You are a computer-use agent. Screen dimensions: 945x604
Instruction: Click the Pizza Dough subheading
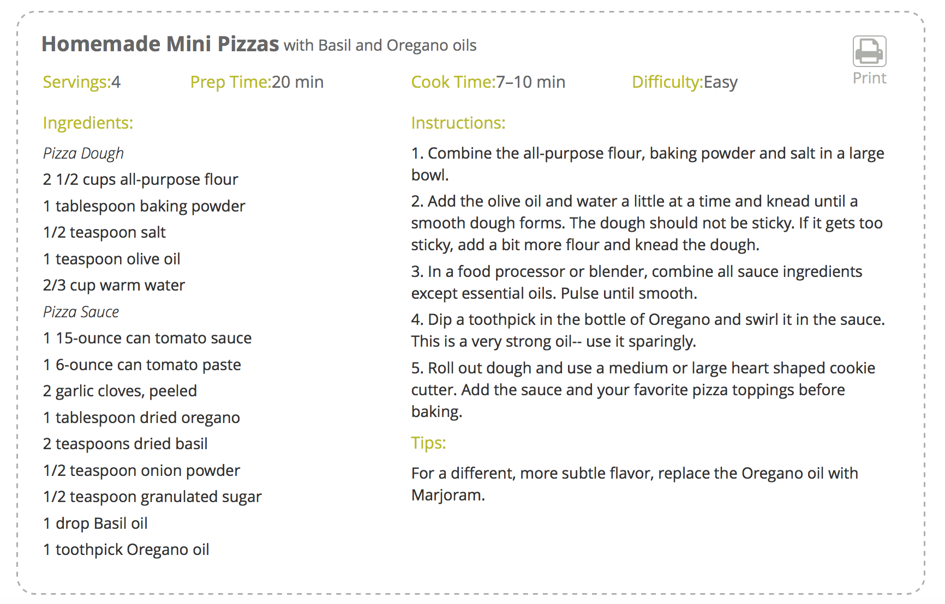pyautogui.click(x=83, y=154)
